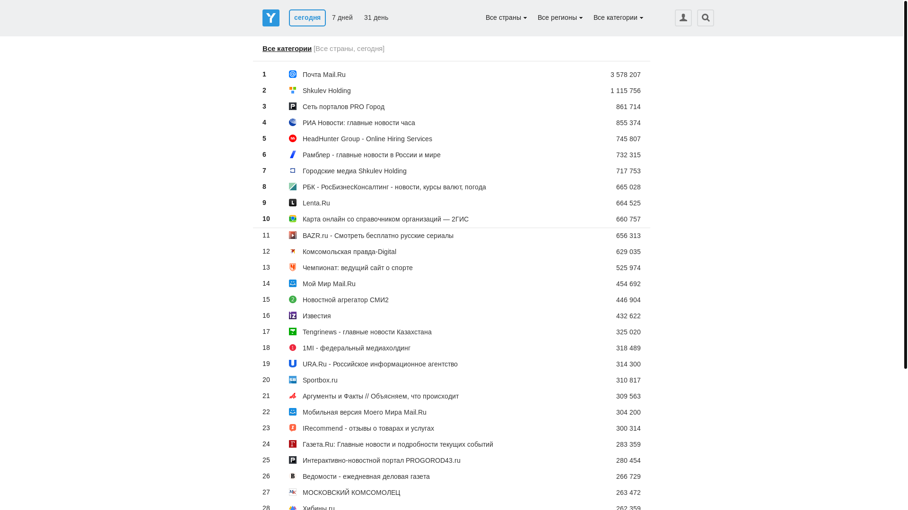The image size is (908, 510).
Task: Click the Чемпионат favicon
Action: point(293,267)
